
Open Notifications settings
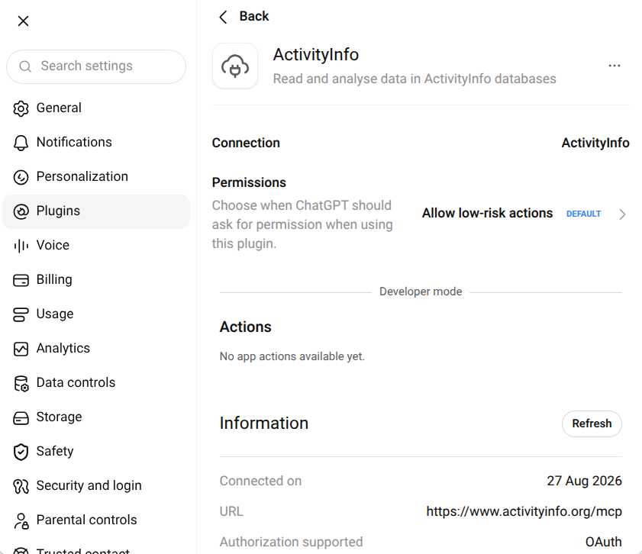click(96, 143)
